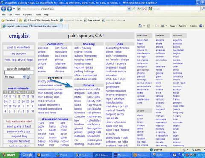Viewport: 205px width, 158px height.
Task: Open the recent pages dropdown beside Forward
Action: point(14,9)
